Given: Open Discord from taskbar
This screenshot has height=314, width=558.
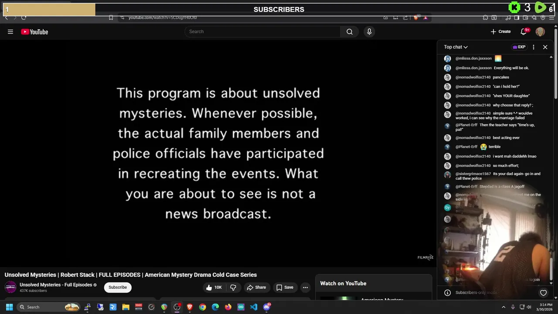Looking at the screenshot, I should point(266,307).
